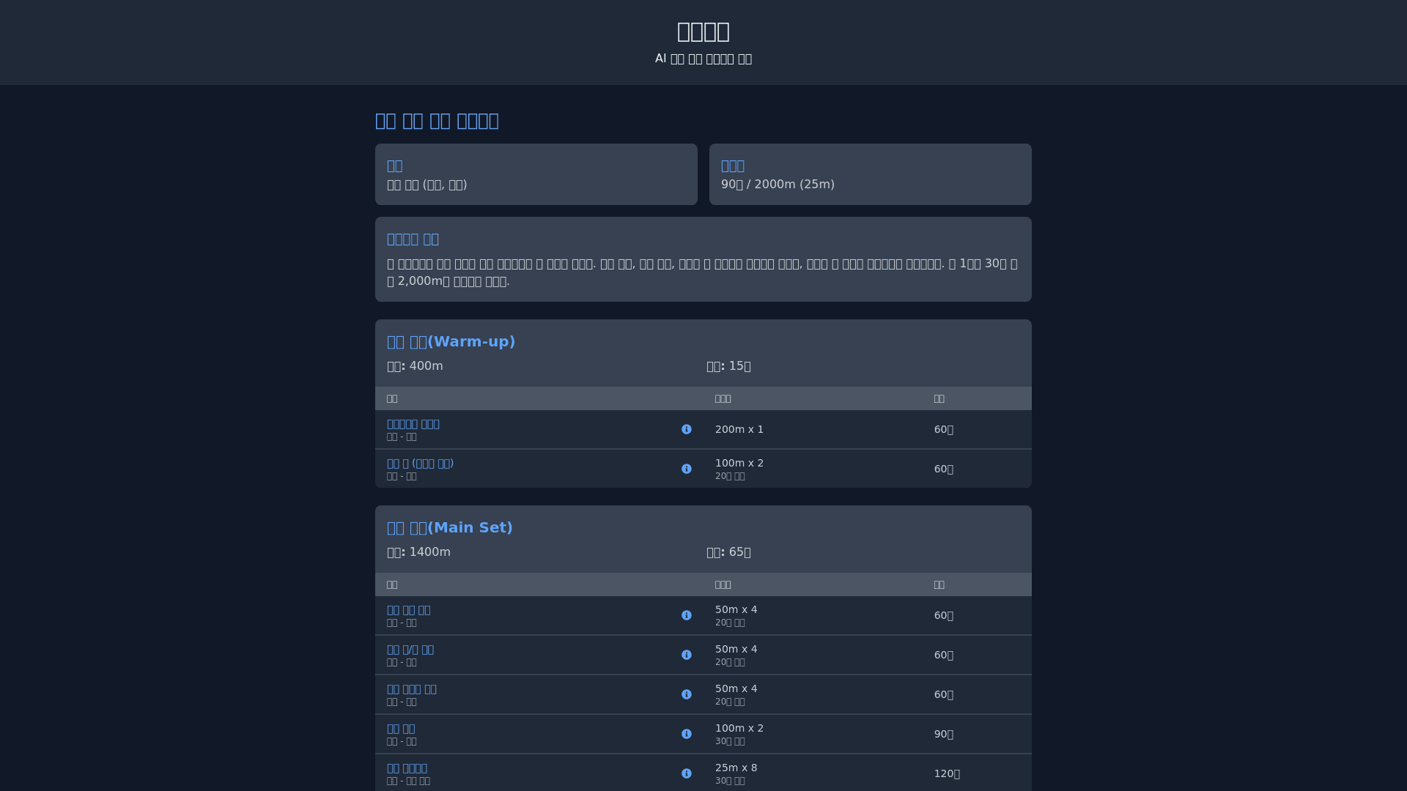Click the description paragraph mentioning 2,000m
Viewport: 1407px width, 791px height.
click(702, 272)
